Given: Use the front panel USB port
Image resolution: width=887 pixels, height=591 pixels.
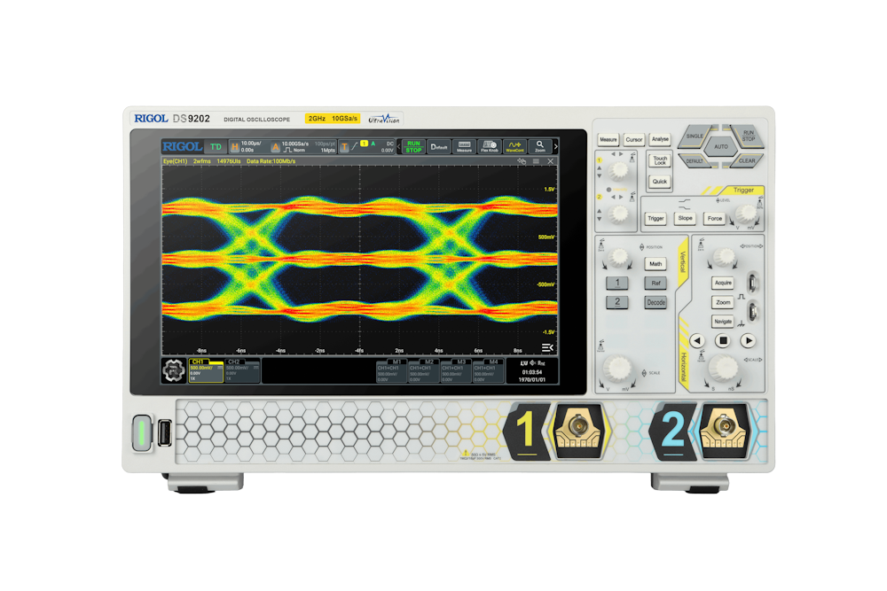Looking at the screenshot, I should pyautogui.click(x=165, y=433).
